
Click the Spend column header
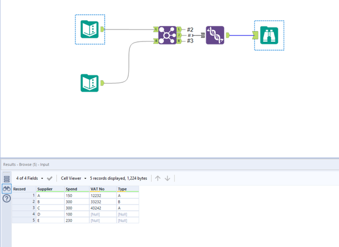point(77,189)
